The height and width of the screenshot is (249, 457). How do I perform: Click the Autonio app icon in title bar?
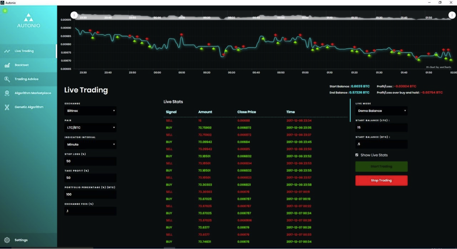pos(2,2)
